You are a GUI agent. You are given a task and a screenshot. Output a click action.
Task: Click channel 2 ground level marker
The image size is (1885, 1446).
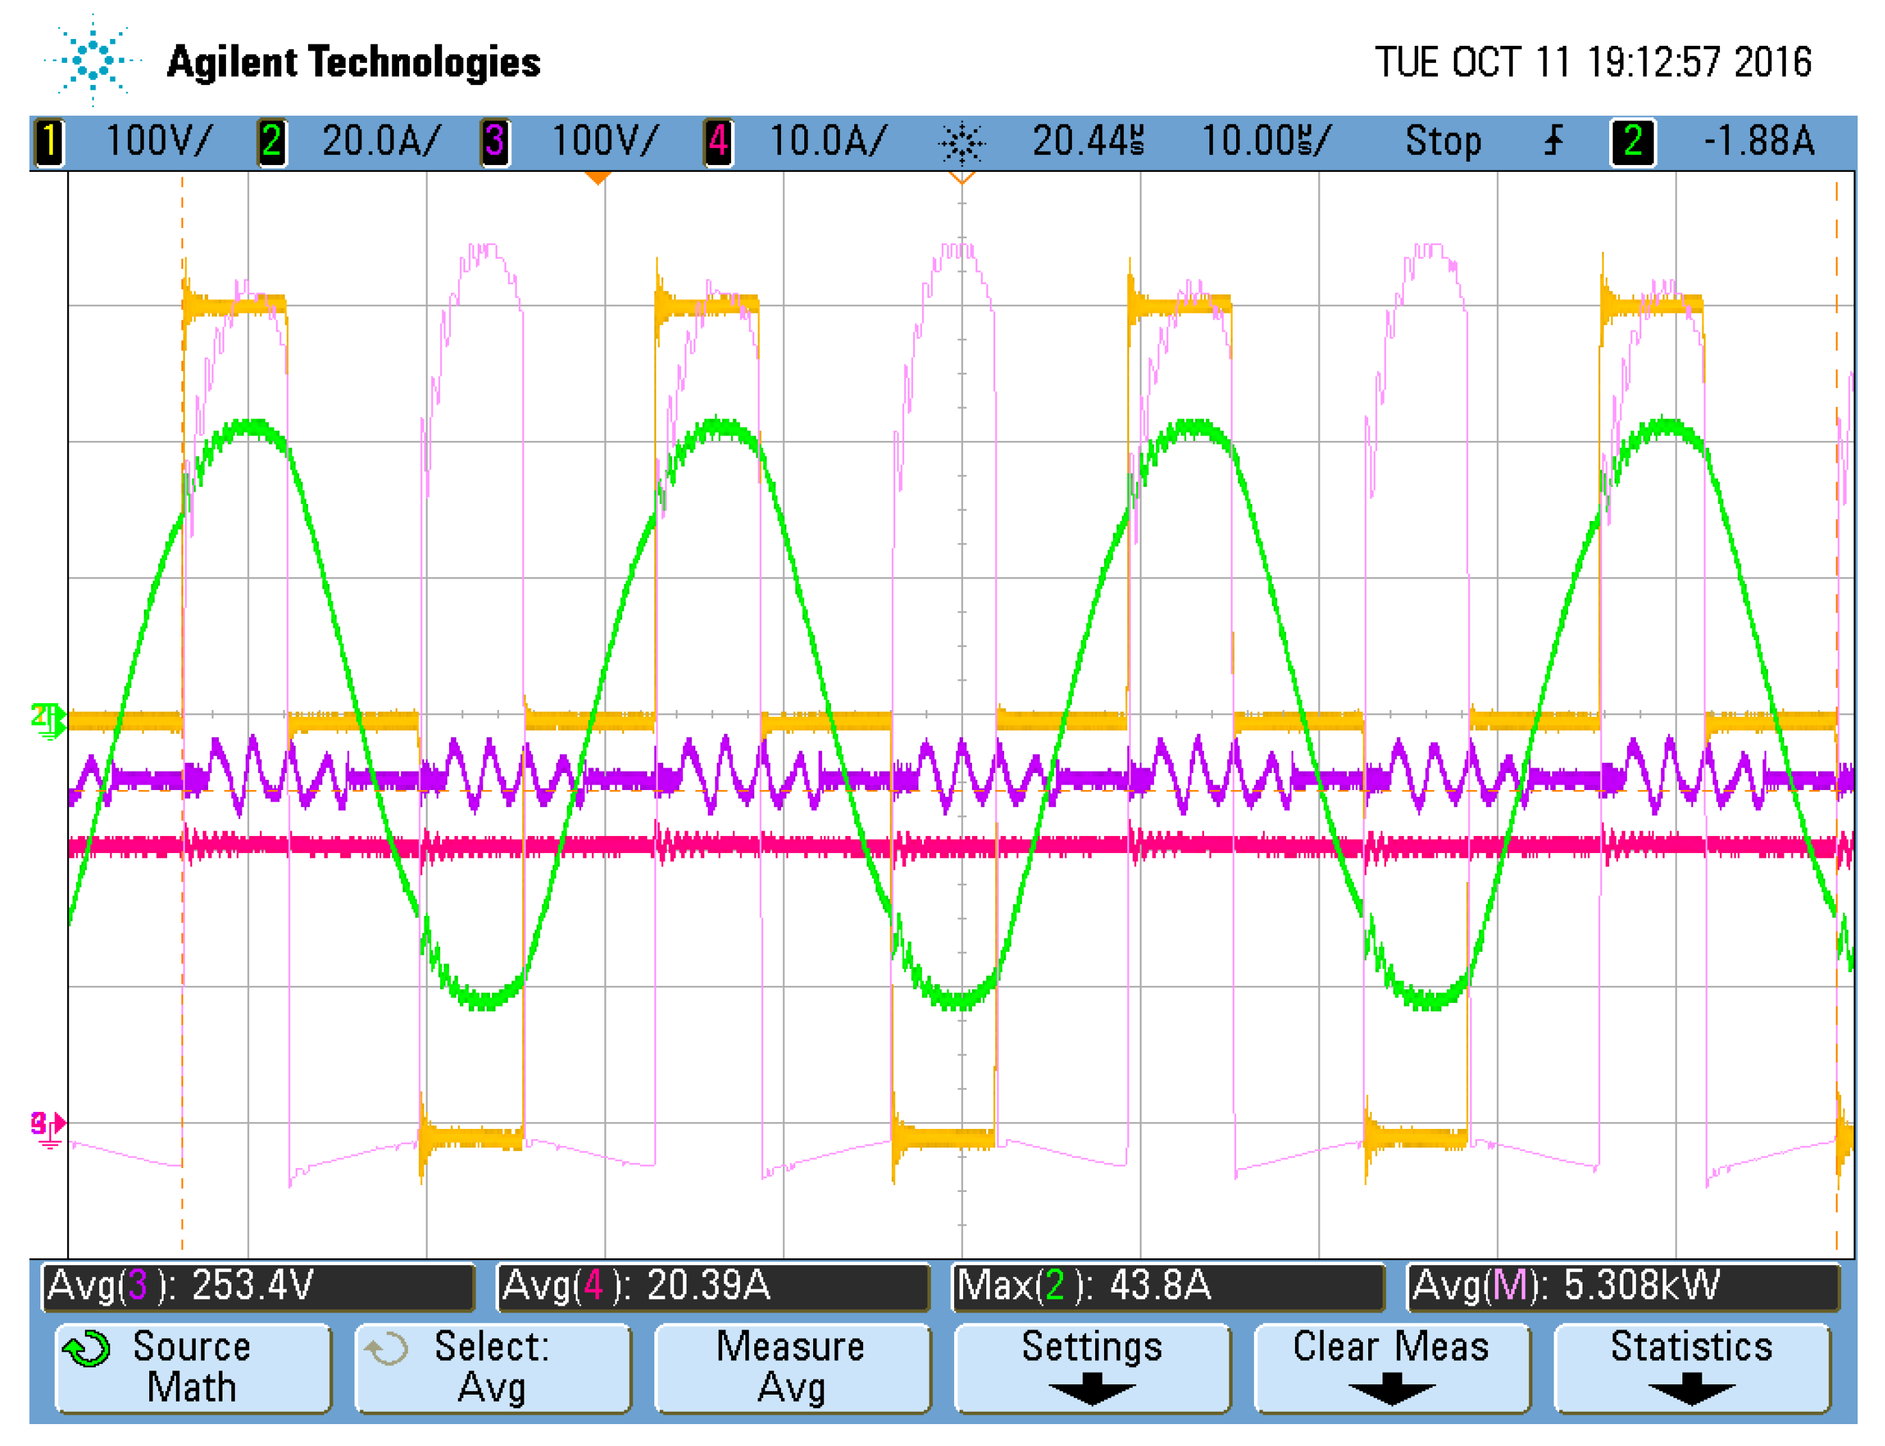coord(48,720)
